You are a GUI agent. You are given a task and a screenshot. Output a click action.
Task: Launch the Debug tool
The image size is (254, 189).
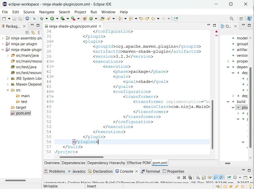(42, 19)
